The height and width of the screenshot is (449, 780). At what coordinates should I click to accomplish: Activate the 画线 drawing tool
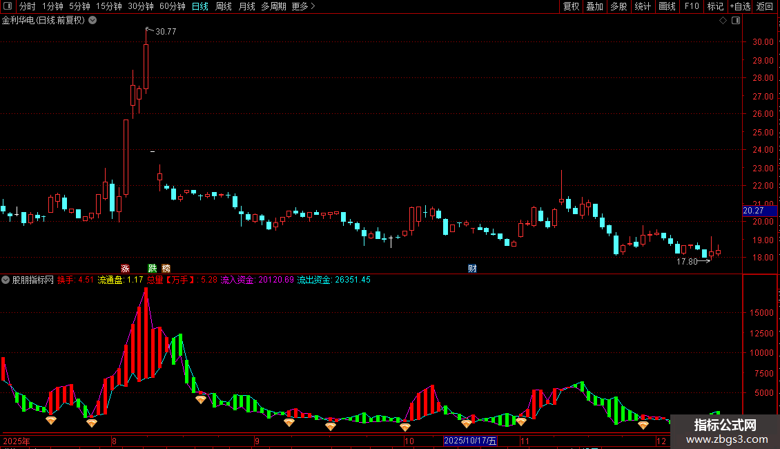pyautogui.click(x=667, y=6)
